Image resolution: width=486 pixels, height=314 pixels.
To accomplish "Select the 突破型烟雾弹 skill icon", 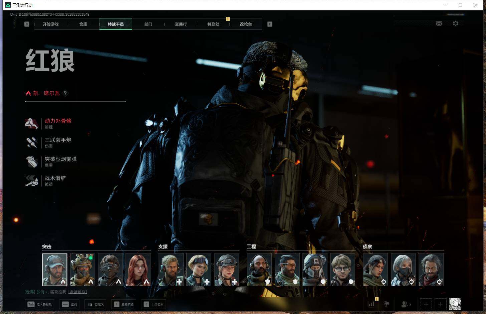I will click(x=32, y=162).
